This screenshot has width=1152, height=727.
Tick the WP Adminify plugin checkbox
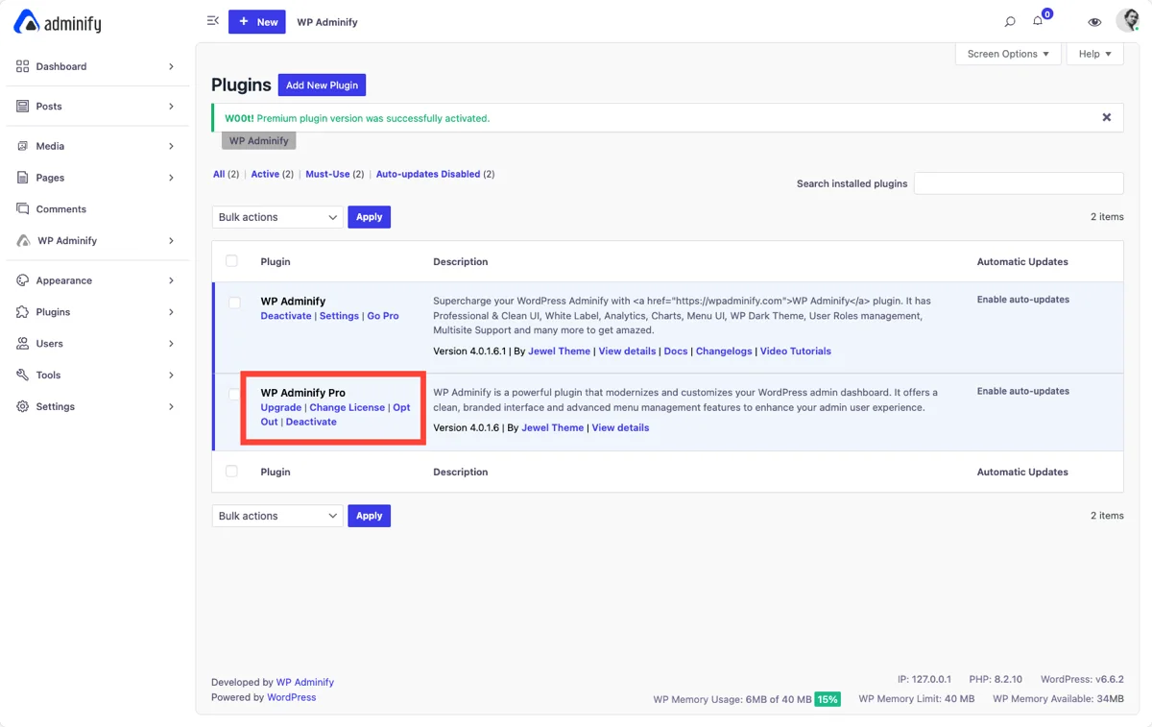pos(235,303)
